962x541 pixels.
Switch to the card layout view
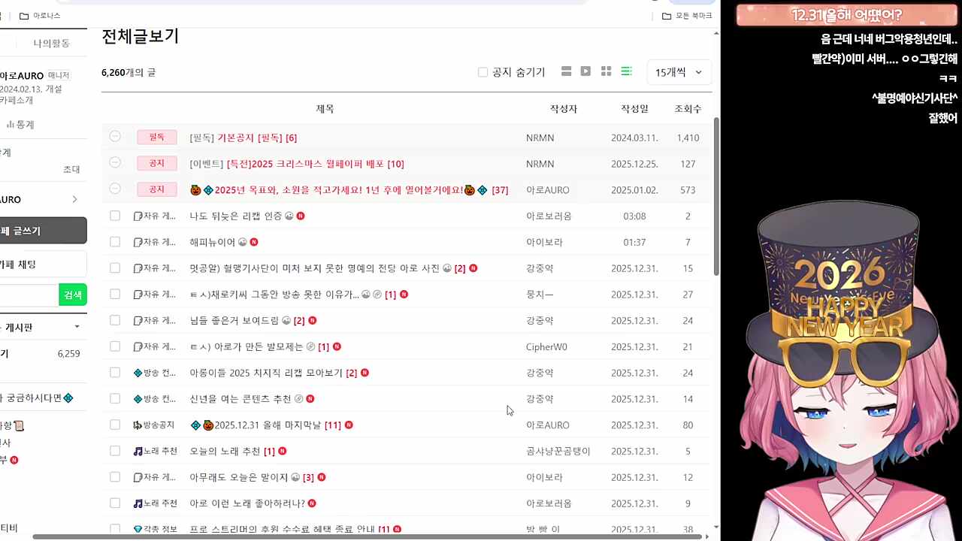click(566, 71)
